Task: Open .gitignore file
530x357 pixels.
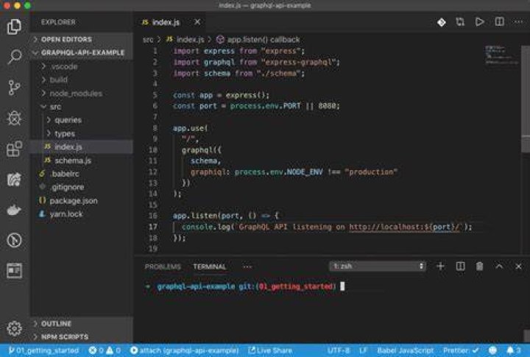Action: click(82, 187)
